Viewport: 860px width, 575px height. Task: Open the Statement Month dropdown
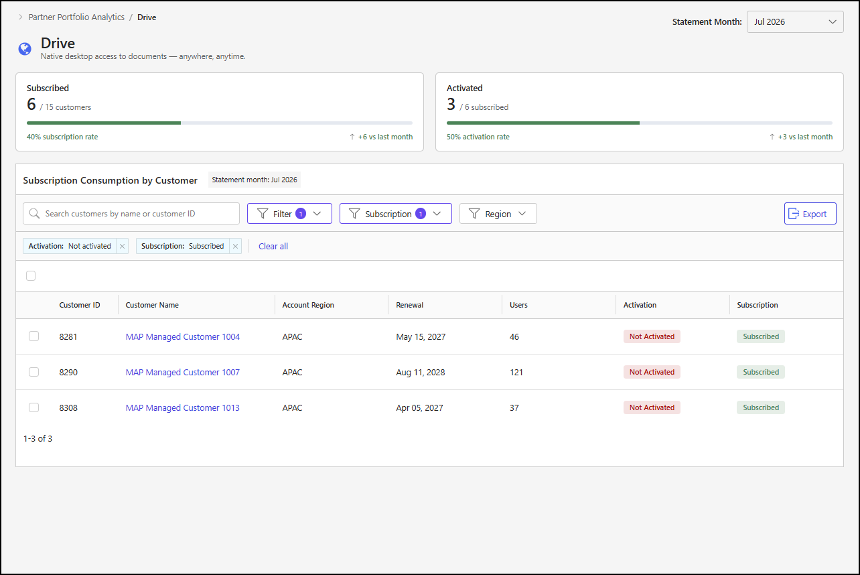pos(795,22)
